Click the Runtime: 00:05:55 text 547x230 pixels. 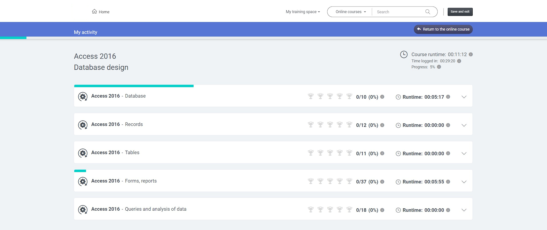click(x=423, y=182)
